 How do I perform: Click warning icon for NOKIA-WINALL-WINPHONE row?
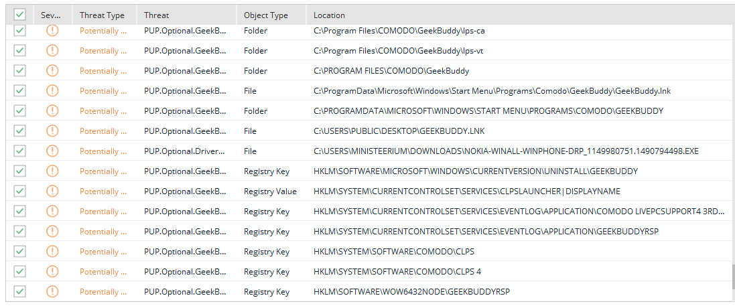click(52, 151)
